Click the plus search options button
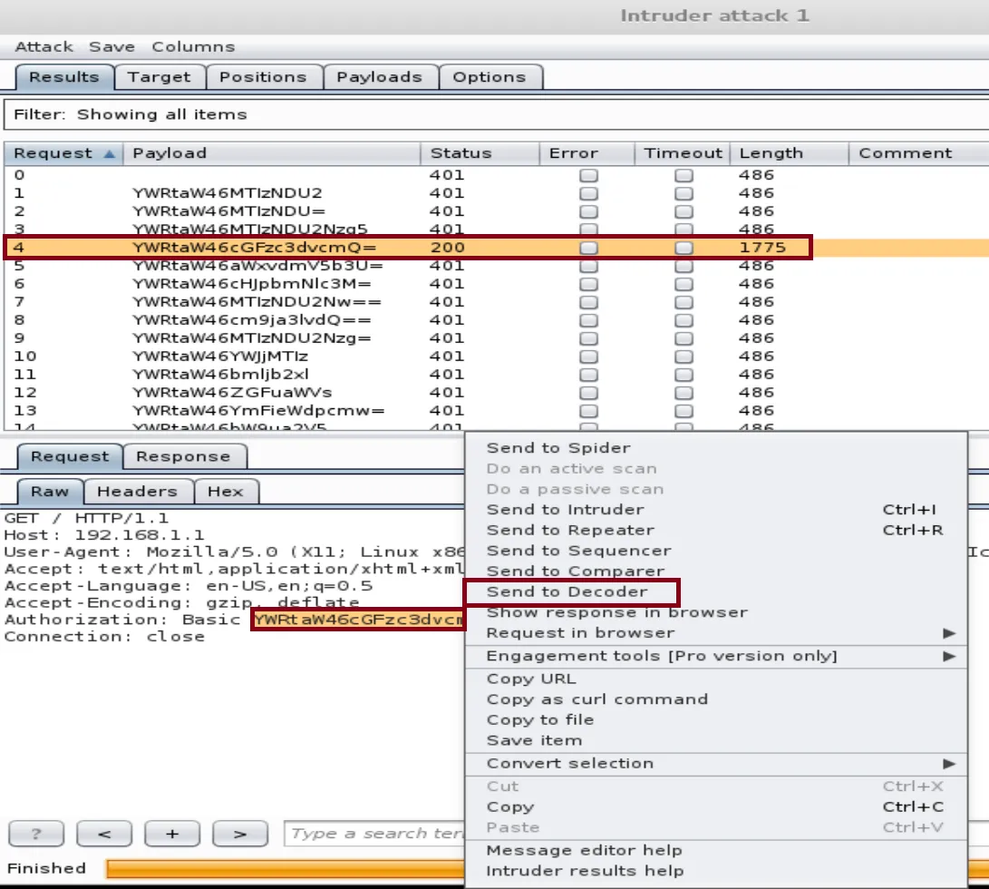 pyautogui.click(x=172, y=834)
